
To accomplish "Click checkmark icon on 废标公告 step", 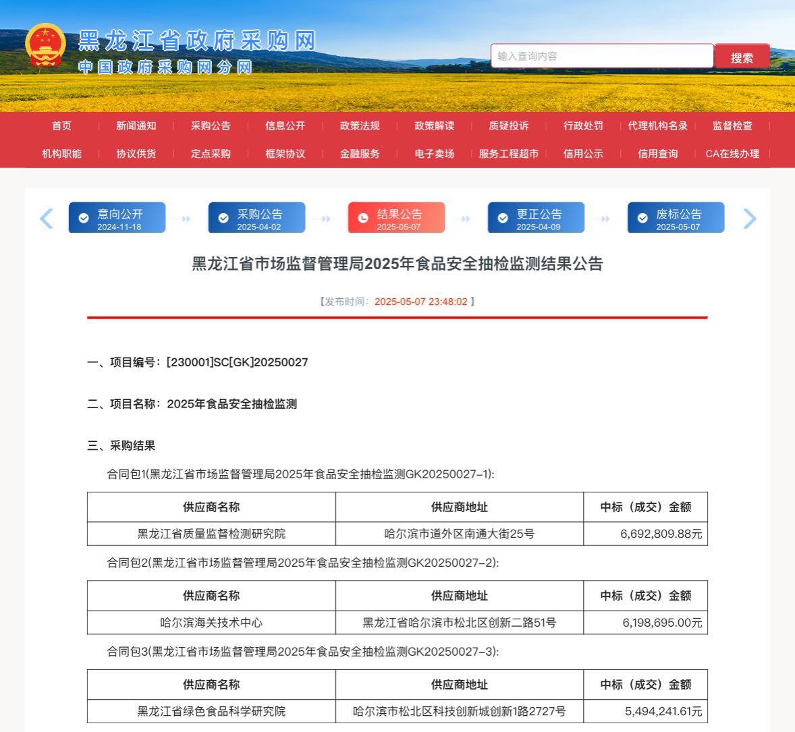I will pyautogui.click(x=642, y=218).
